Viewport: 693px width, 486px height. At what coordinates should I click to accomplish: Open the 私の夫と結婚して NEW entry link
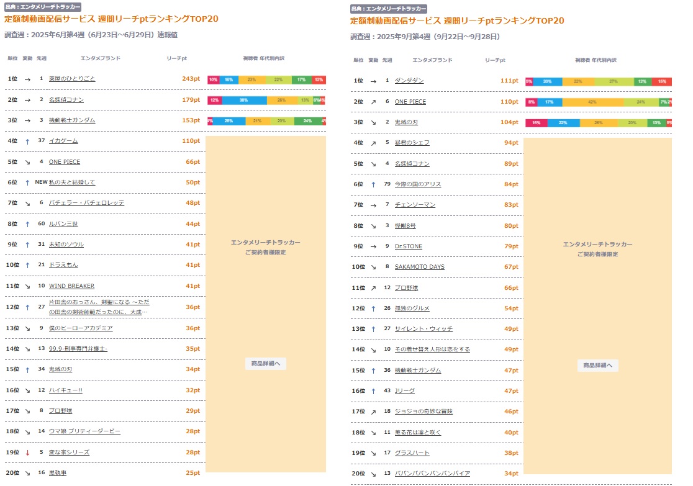click(x=71, y=182)
